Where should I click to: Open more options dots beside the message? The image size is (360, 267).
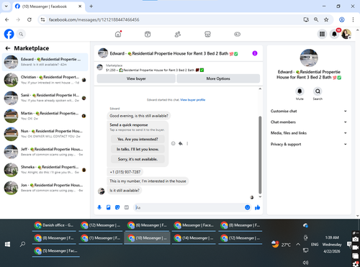(x=187, y=143)
